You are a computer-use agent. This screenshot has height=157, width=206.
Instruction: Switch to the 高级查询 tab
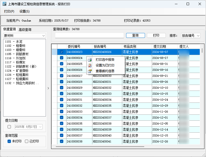(x=25, y=30)
